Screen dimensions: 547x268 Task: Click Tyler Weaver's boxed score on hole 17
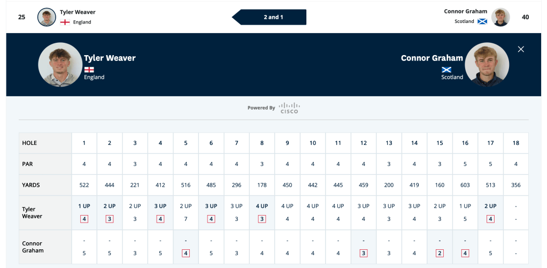point(490,219)
